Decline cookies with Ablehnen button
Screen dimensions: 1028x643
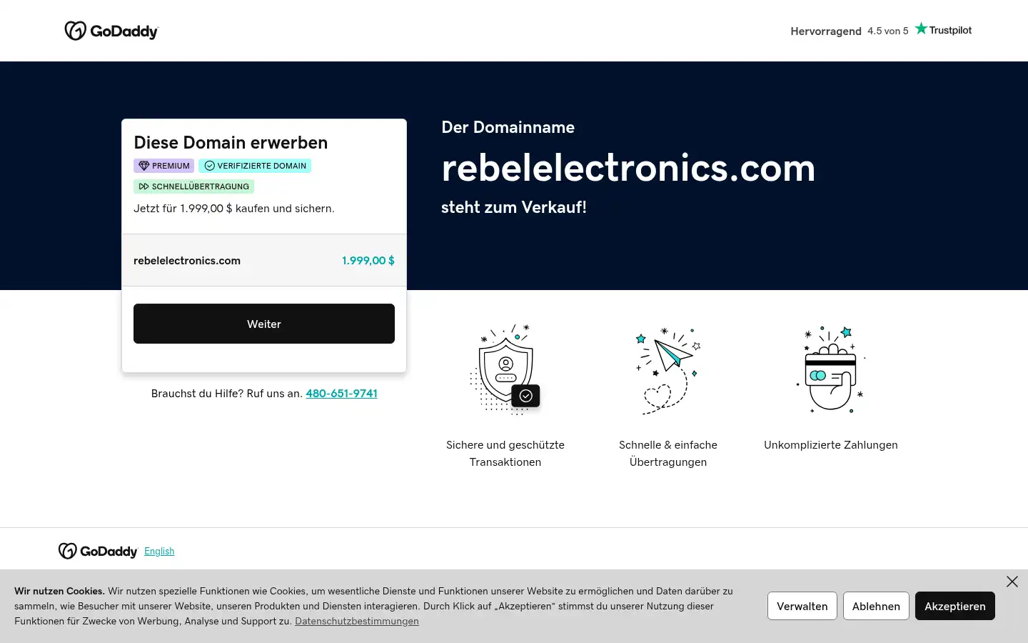(x=876, y=606)
